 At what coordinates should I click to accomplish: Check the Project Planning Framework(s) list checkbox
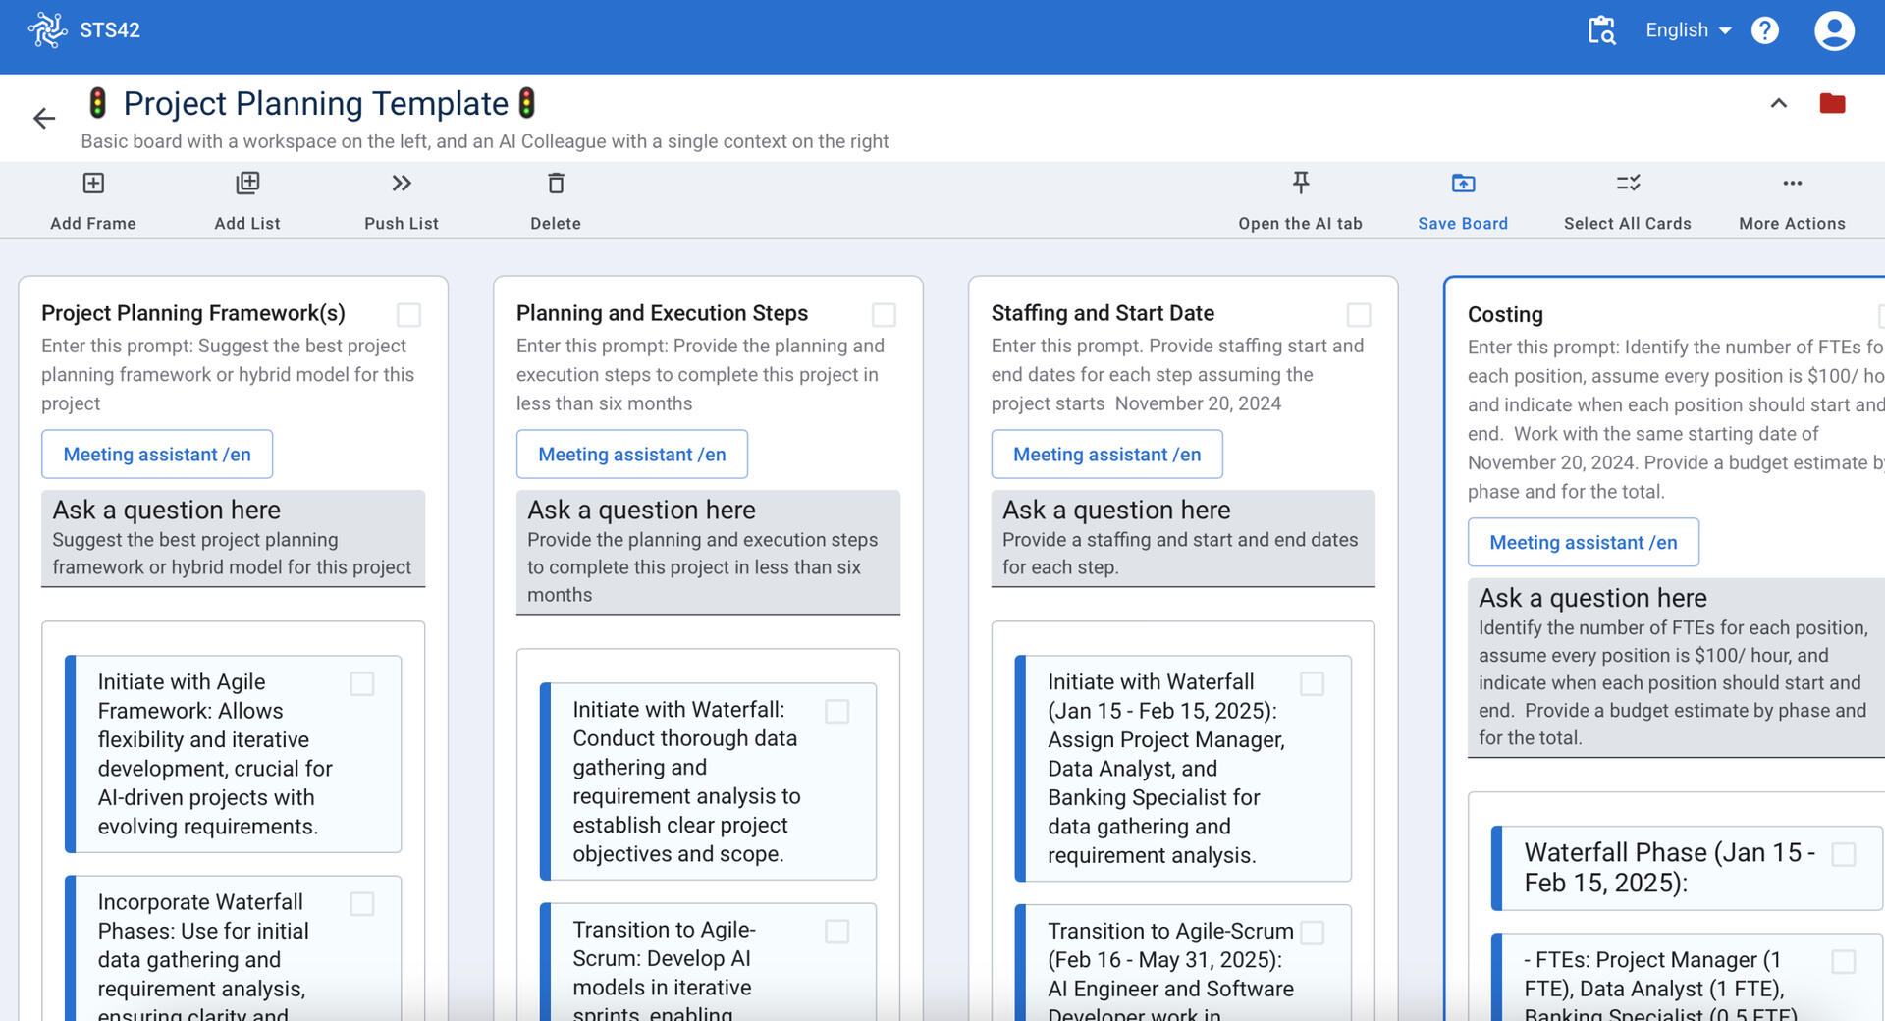(x=408, y=315)
